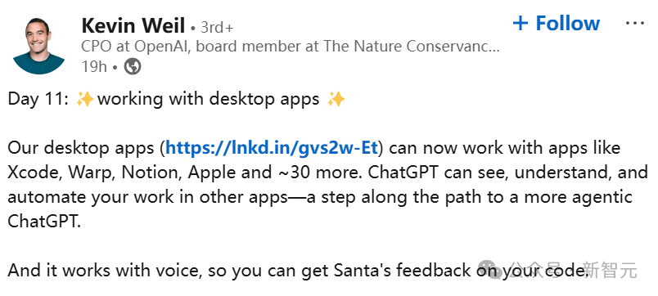Select the CPO at OpenAI headline text
The height and width of the screenshot is (296, 658).
coord(291,46)
